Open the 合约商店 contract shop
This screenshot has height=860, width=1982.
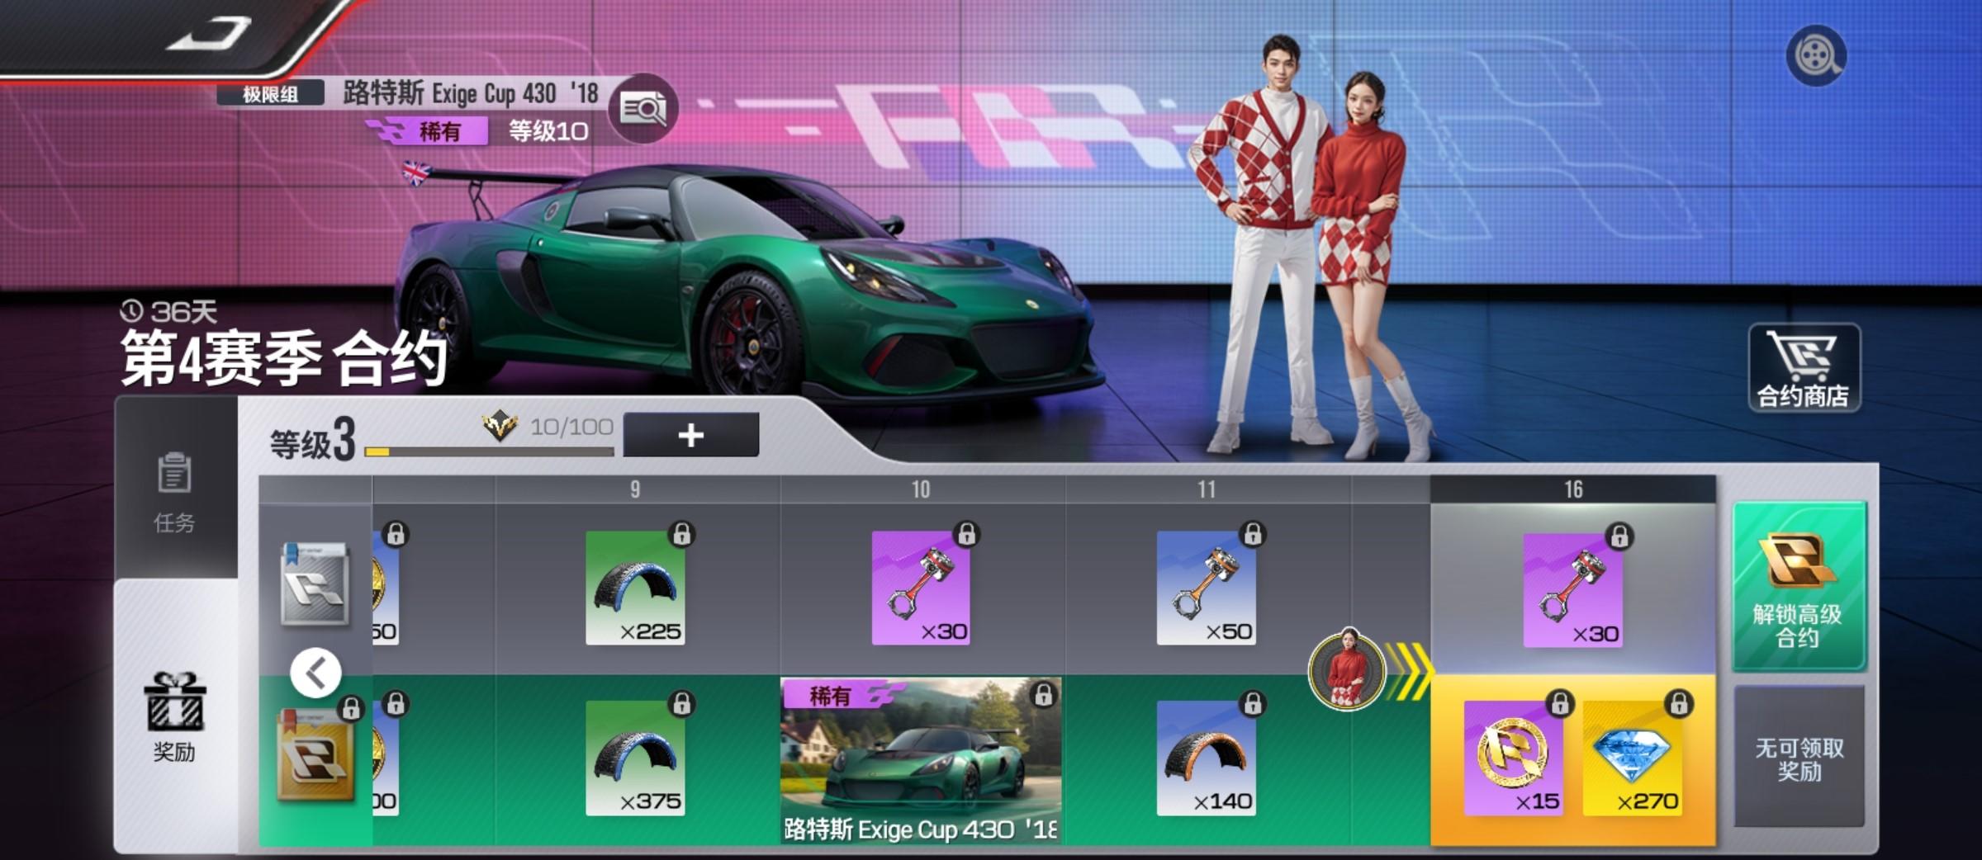coord(1804,368)
